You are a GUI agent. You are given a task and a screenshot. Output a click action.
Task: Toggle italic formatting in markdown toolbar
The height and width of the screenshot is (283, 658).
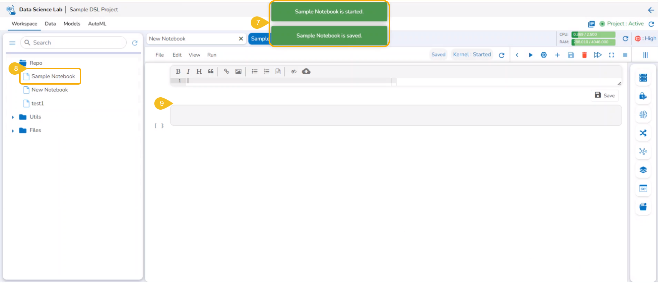pyautogui.click(x=188, y=71)
